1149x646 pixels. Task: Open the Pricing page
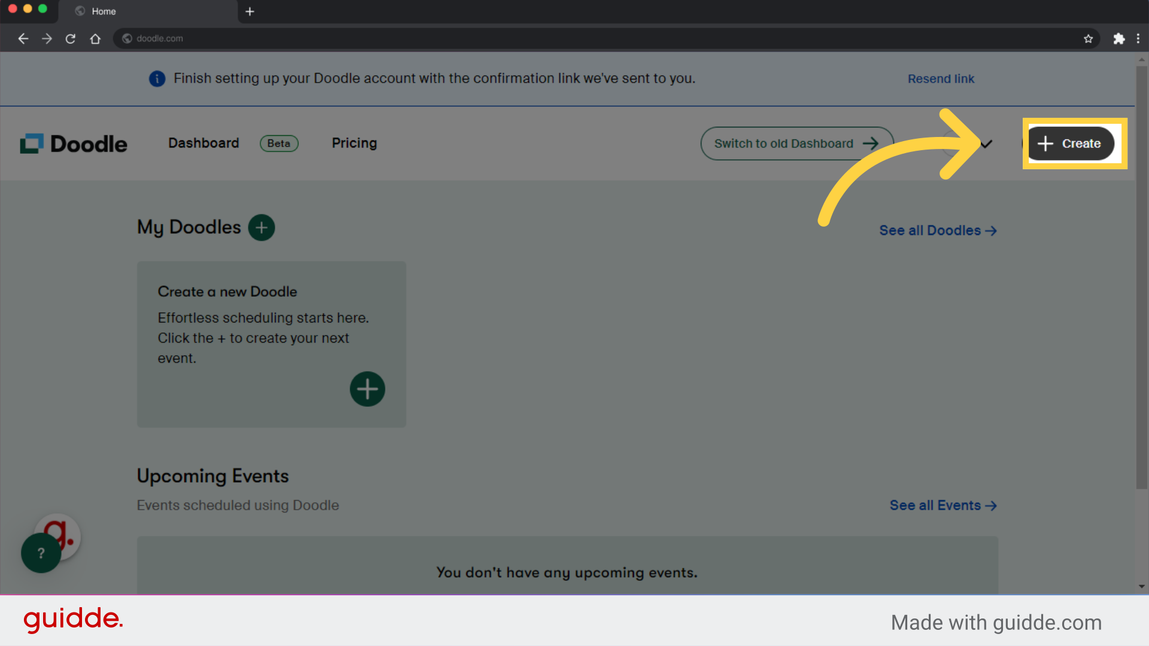click(354, 143)
